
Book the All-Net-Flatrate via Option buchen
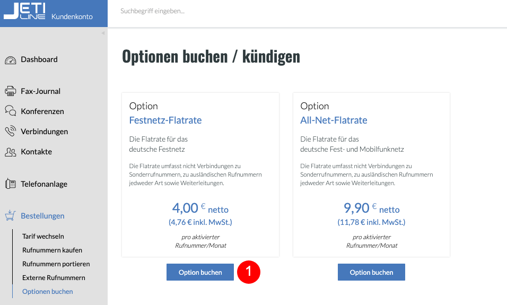[x=371, y=272]
